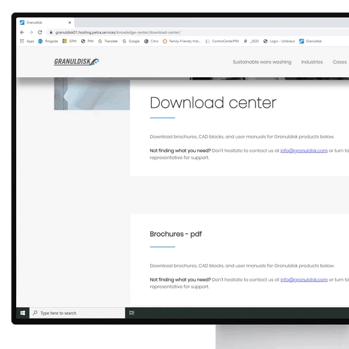This screenshot has height=349, width=349.
Task: Select the Granuldisk browser tab
Action: pos(45,22)
